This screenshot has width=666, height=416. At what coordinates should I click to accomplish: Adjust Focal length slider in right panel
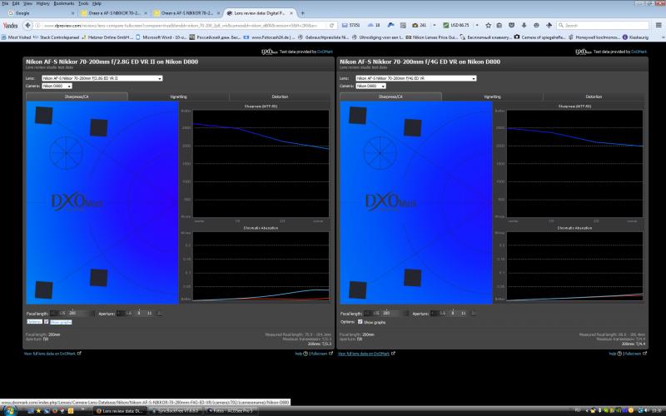coord(386,313)
